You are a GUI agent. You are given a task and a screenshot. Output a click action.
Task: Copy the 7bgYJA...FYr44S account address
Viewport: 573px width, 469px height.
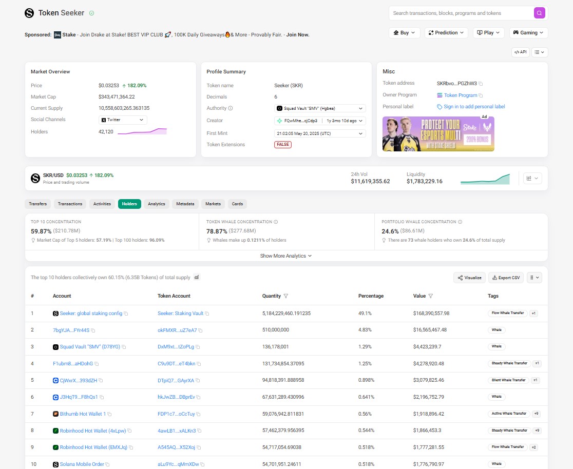click(93, 330)
